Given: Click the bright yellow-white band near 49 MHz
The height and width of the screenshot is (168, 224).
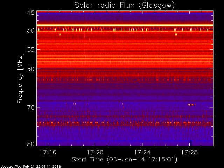Looking at the screenshot, I should point(125,25).
